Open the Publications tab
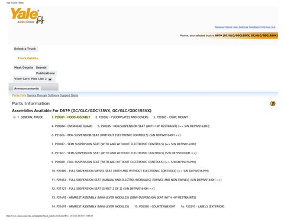The height and width of the screenshot is (220, 284). 46,73
